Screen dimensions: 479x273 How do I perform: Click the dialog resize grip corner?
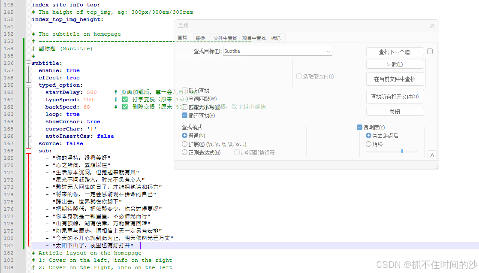pyautogui.click(x=436, y=167)
